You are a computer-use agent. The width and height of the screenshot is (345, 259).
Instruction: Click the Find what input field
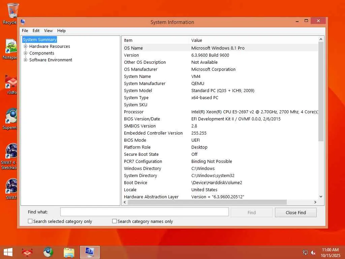[x=144, y=212]
